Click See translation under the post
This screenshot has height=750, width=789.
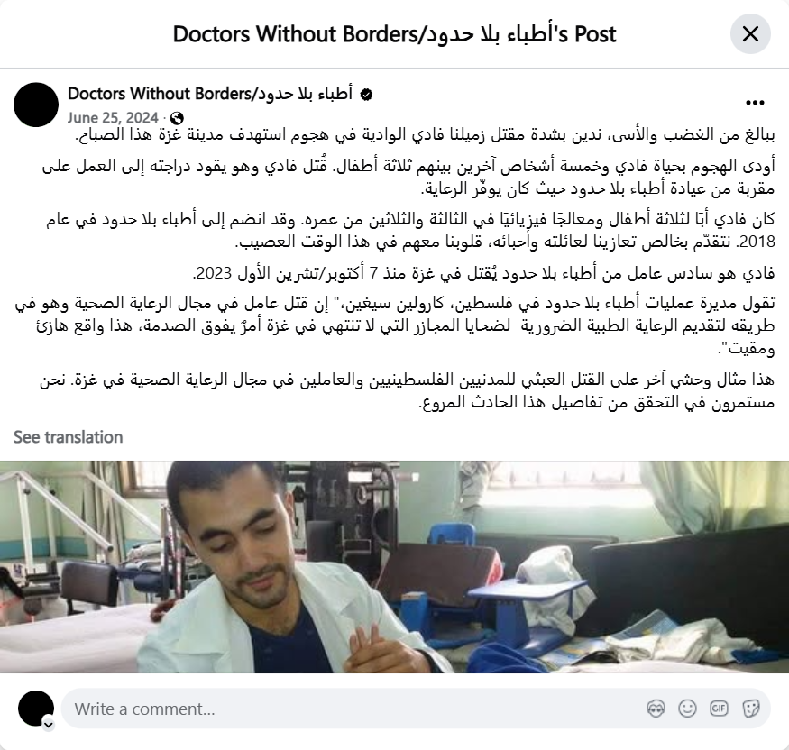(68, 437)
